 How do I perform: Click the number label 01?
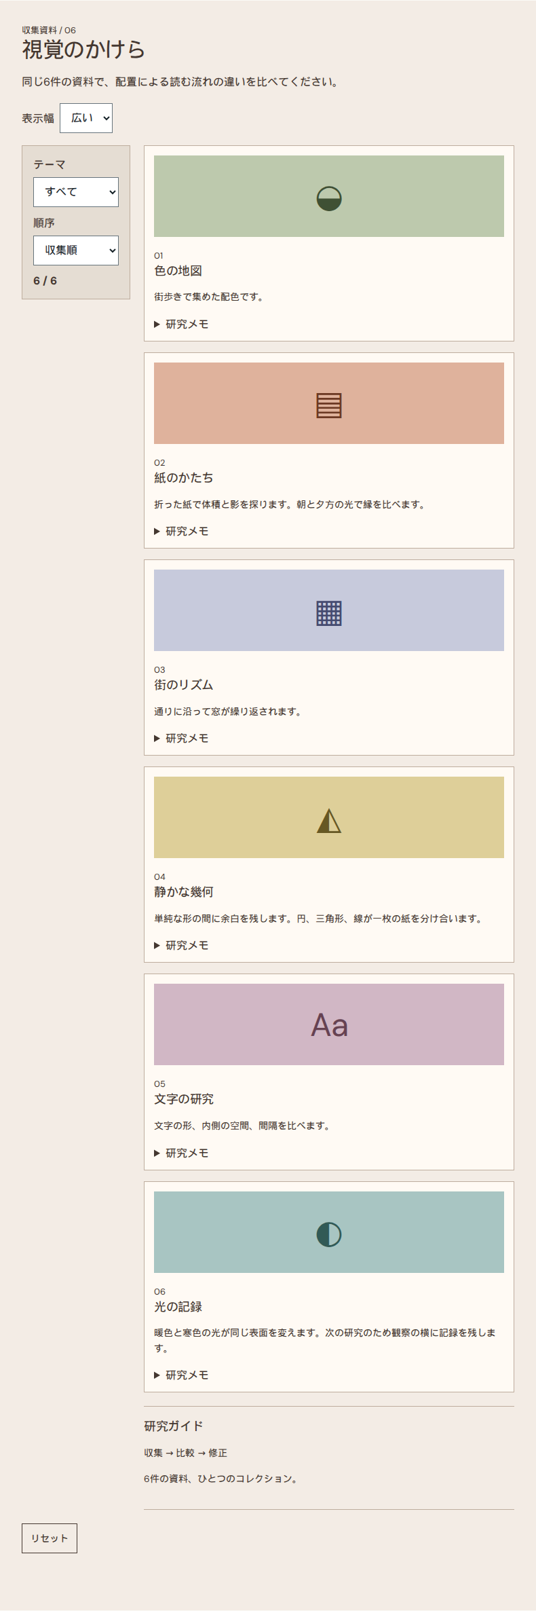pos(159,256)
